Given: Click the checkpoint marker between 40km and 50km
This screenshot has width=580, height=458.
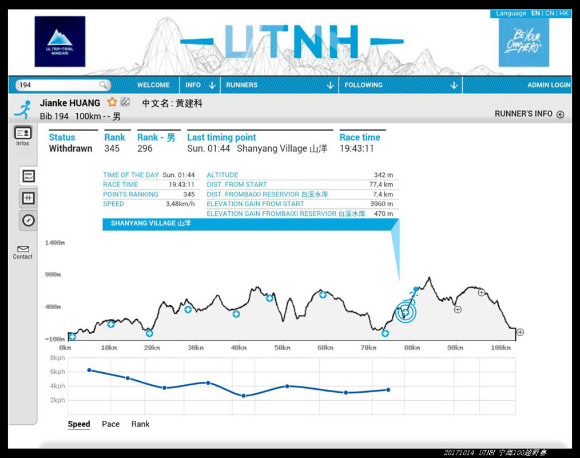Looking at the screenshot, I should pyautogui.click(x=269, y=298).
